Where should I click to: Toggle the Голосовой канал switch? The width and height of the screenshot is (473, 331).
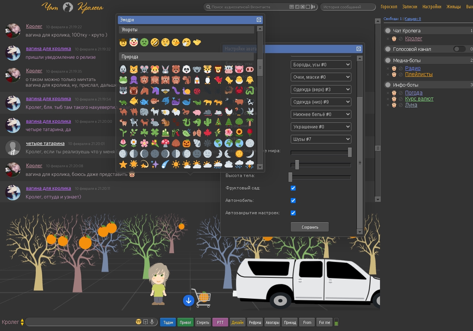click(x=459, y=49)
